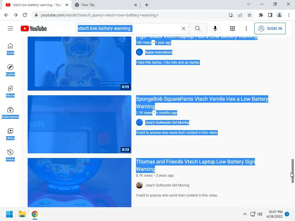Open volume control in system tray

[260, 214]
